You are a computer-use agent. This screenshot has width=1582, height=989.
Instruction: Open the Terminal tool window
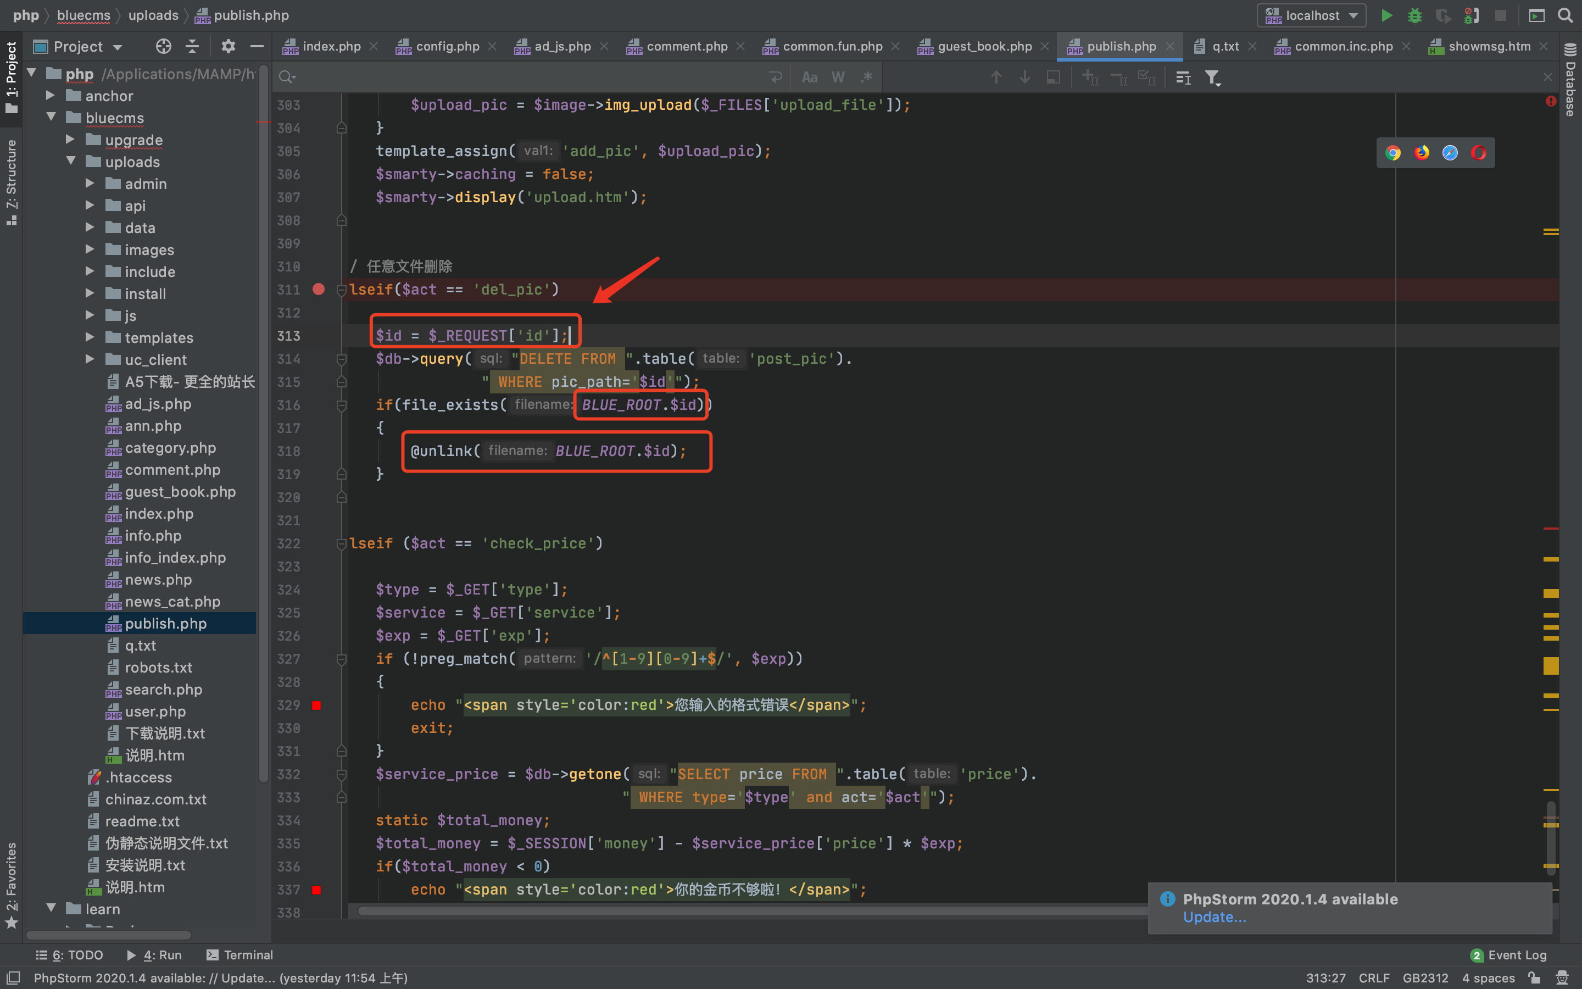(240, 955)
